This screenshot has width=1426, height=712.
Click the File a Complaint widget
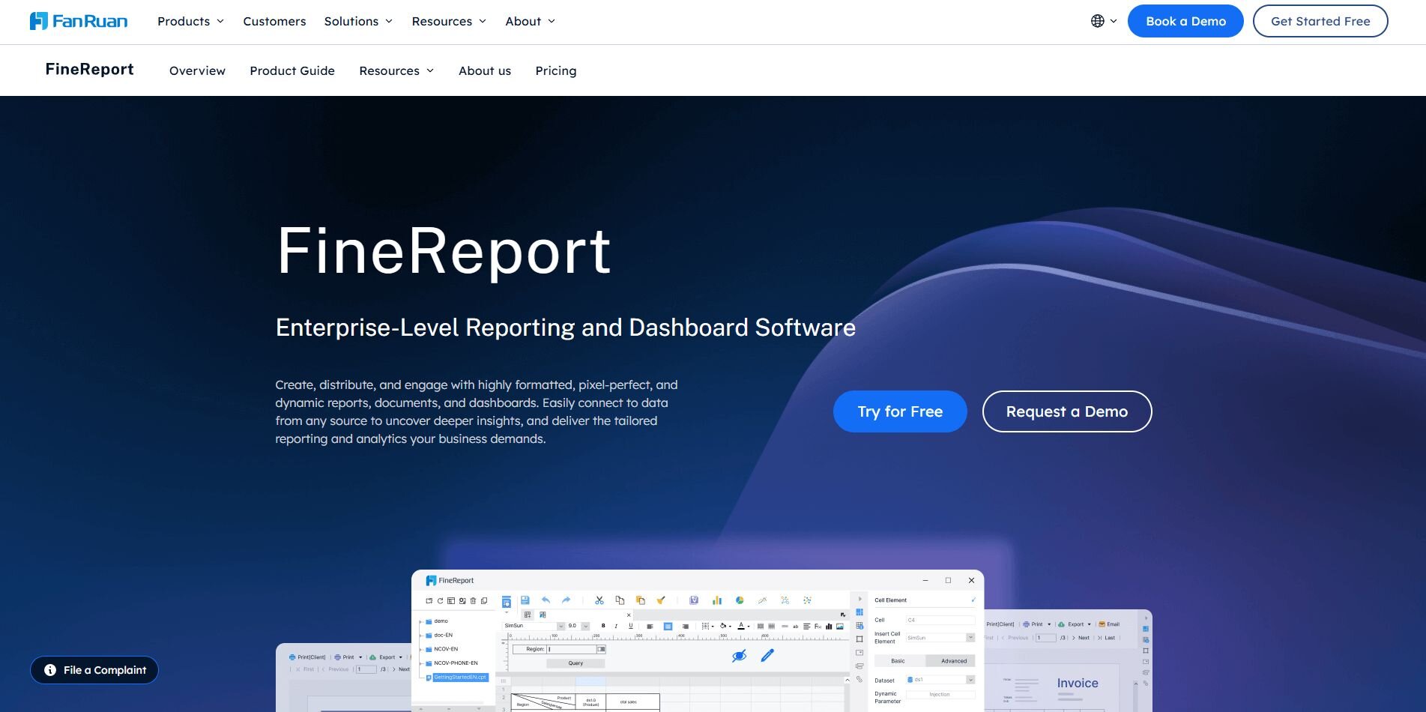coord(94,670)
